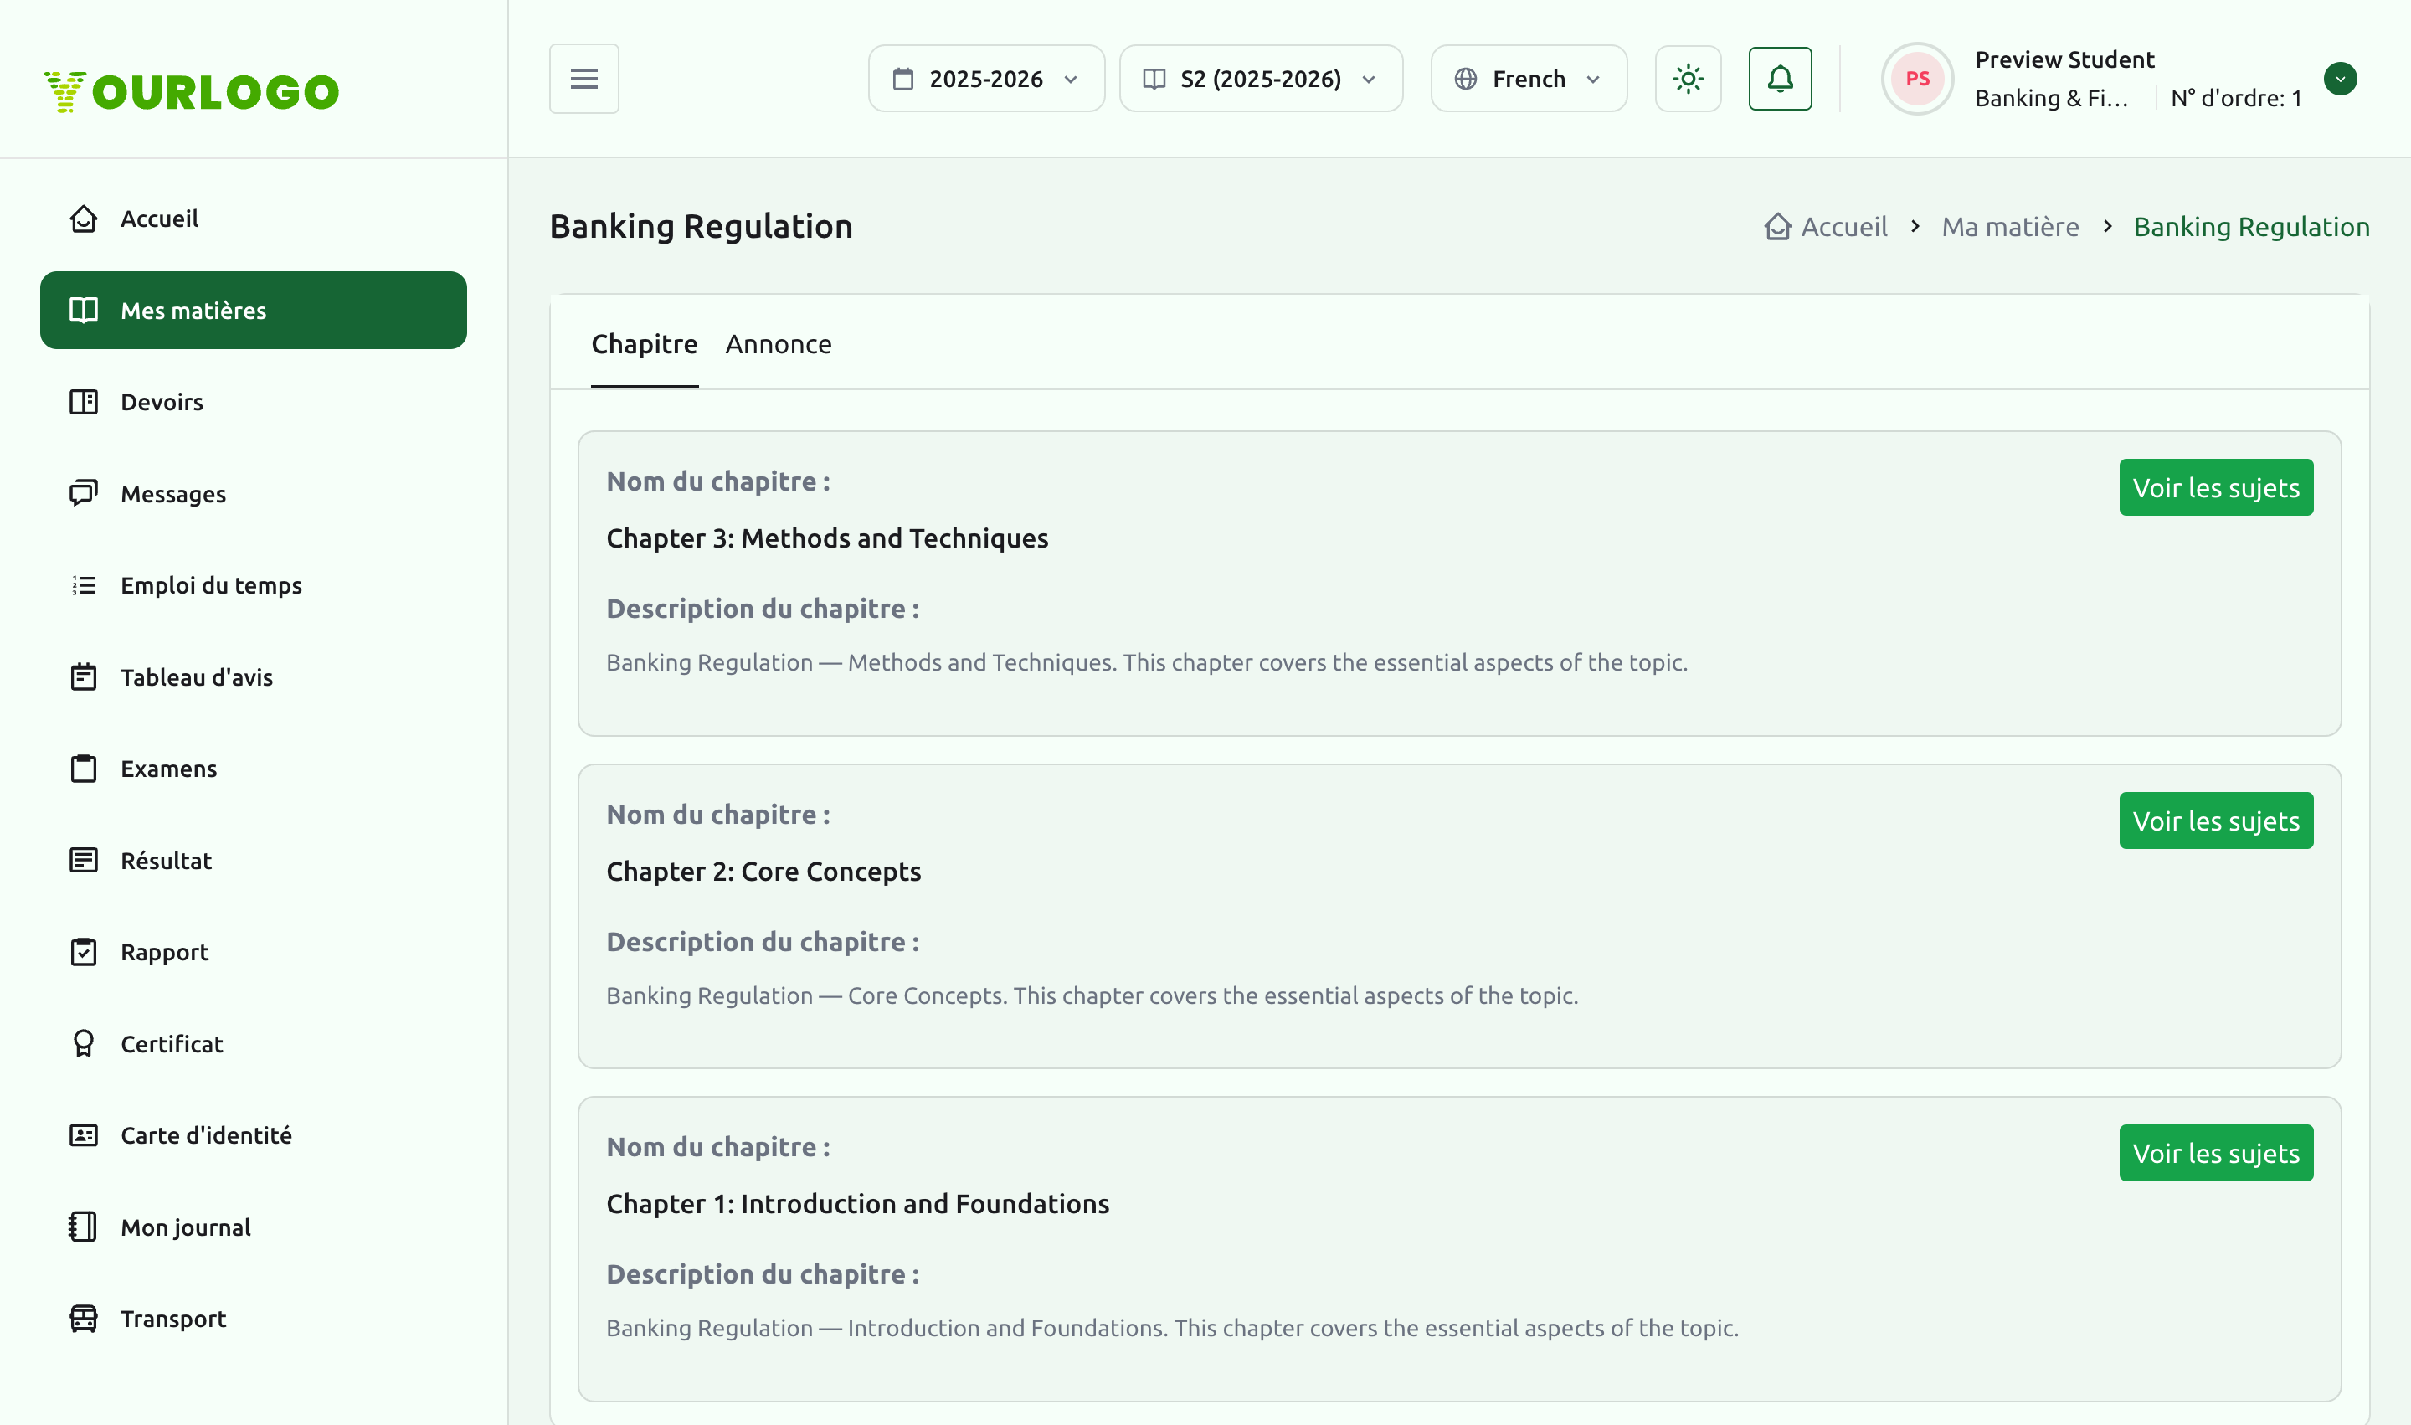Open the Rapport page
Screen dimensions: 2411x1425
point(254,953)
